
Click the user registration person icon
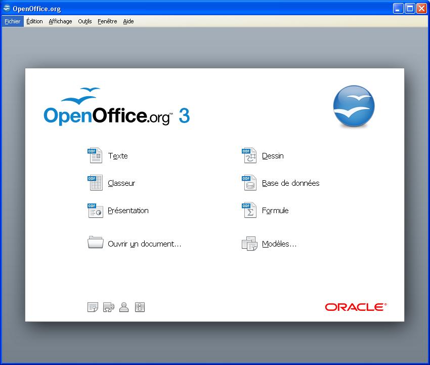tap(124, 307)
